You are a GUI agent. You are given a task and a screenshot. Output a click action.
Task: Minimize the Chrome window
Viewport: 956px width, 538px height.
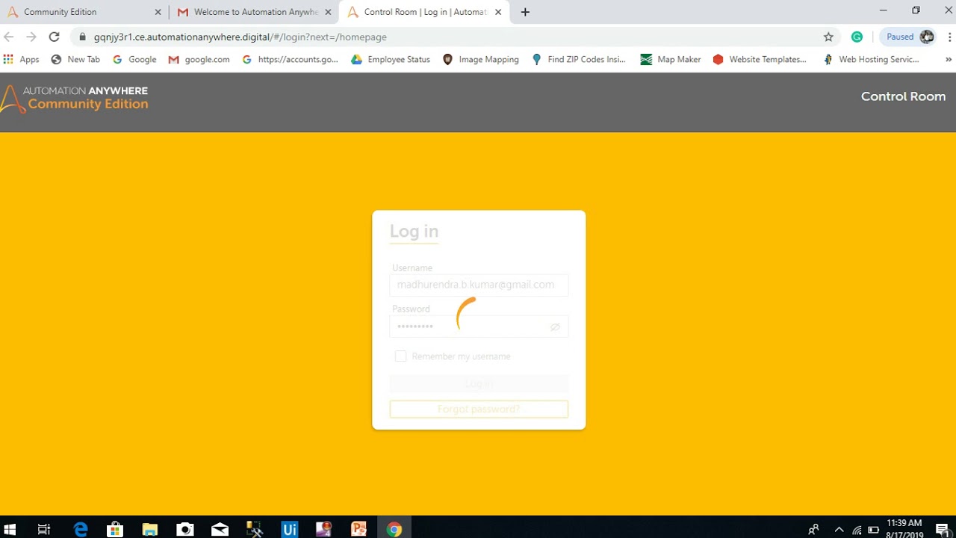(x=883, y=10)
